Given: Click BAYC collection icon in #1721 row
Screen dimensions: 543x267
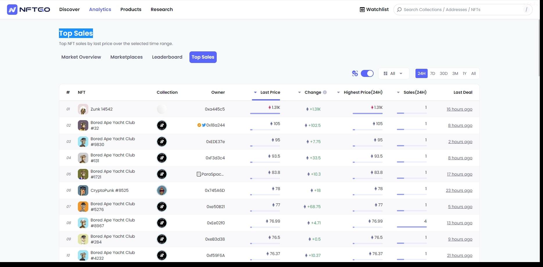Looking at the screenshot, I should tap(162, 174).
